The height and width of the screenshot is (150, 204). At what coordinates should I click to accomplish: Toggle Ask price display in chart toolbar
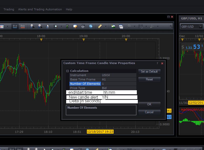point(23,26)
